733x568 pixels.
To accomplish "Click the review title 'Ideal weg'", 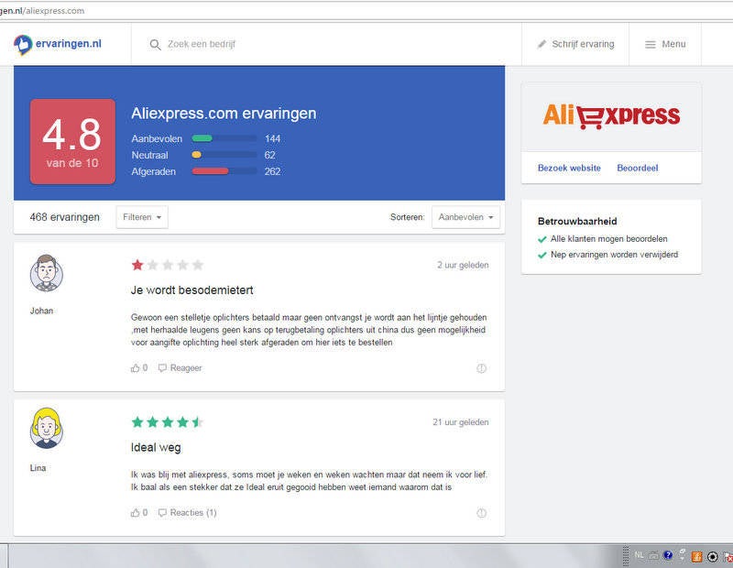I will (156, 447).
